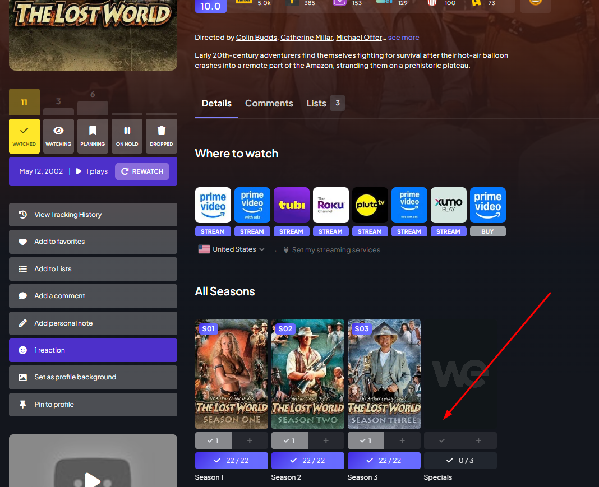This screenshot has height=487, width=599.
Task: Add show to favorites
Action: click(93, 242)
